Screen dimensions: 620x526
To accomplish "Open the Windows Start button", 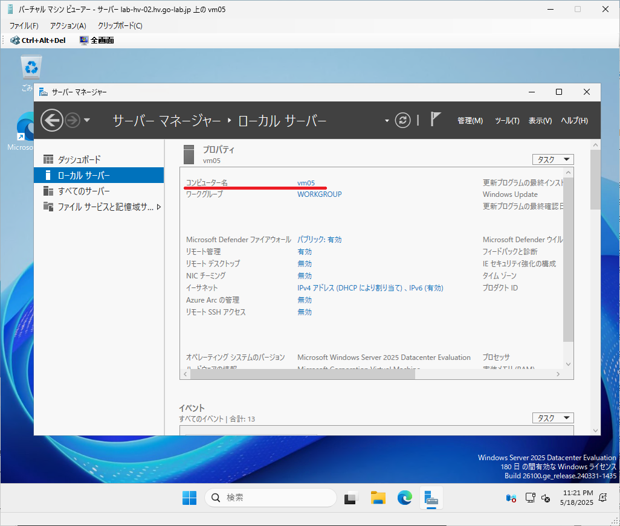I will tap(189, 498).
